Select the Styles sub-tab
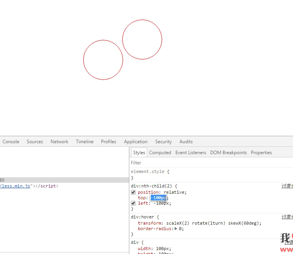Viewport: 293px width, 254px height. click(139, 153)
